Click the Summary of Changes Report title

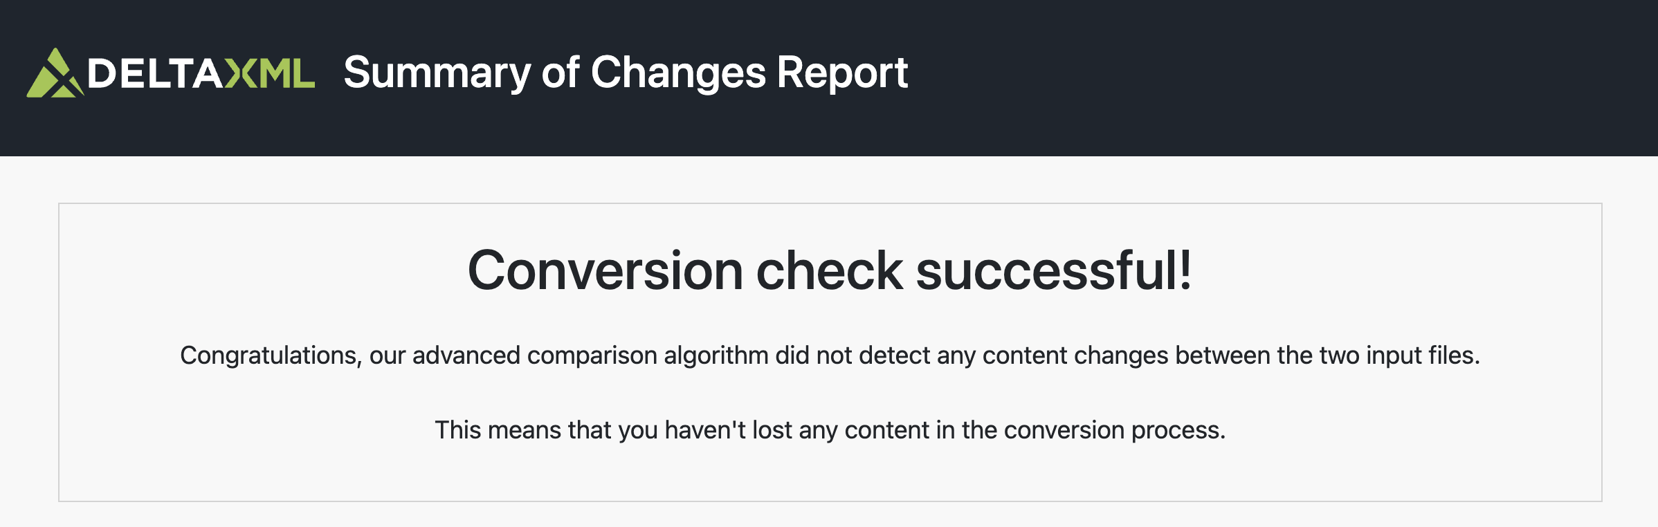(626, 73)
